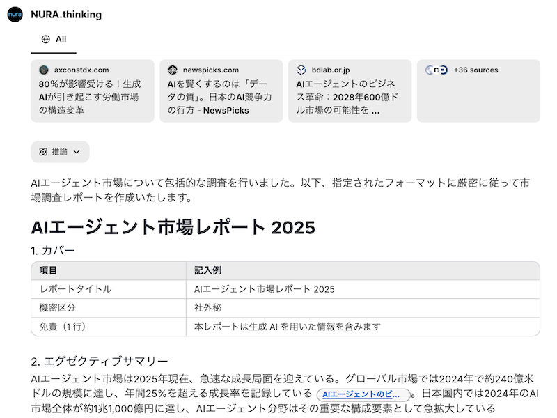
Task: Click the axconstdx.com favicon
Action: click(44, 70)
